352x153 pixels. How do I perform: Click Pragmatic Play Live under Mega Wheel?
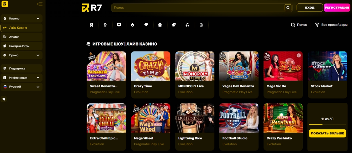click(149, 144)
